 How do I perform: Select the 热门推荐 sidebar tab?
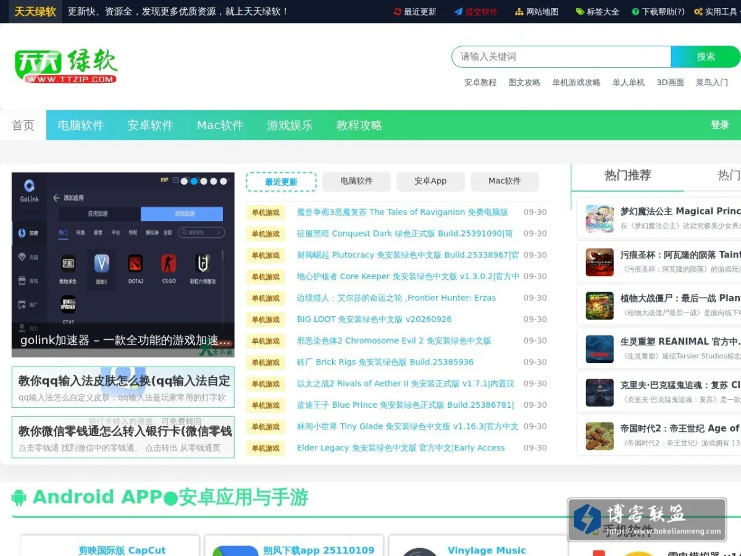[627, 176]
